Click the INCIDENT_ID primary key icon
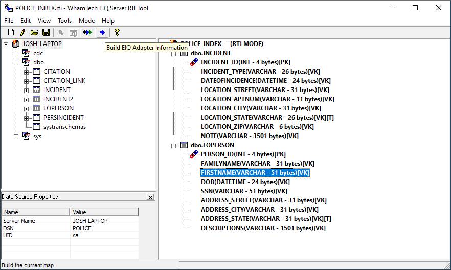451x270 pixels. coord(194,62)
